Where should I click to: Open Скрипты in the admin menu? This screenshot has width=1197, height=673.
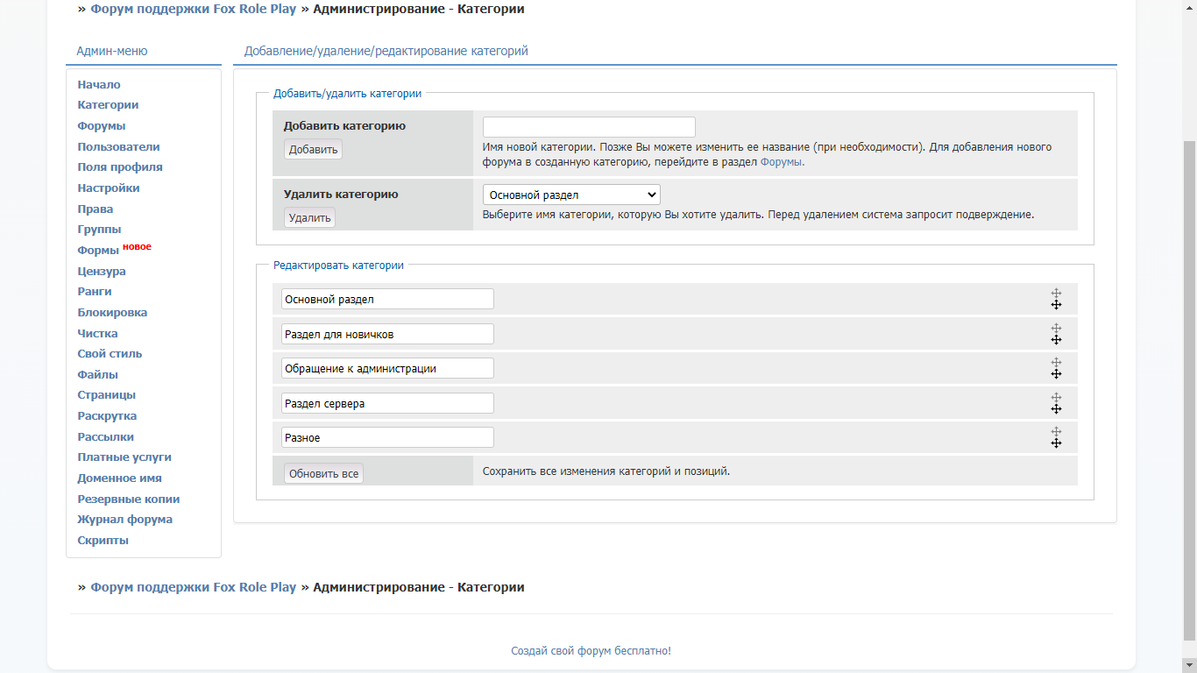103,540
